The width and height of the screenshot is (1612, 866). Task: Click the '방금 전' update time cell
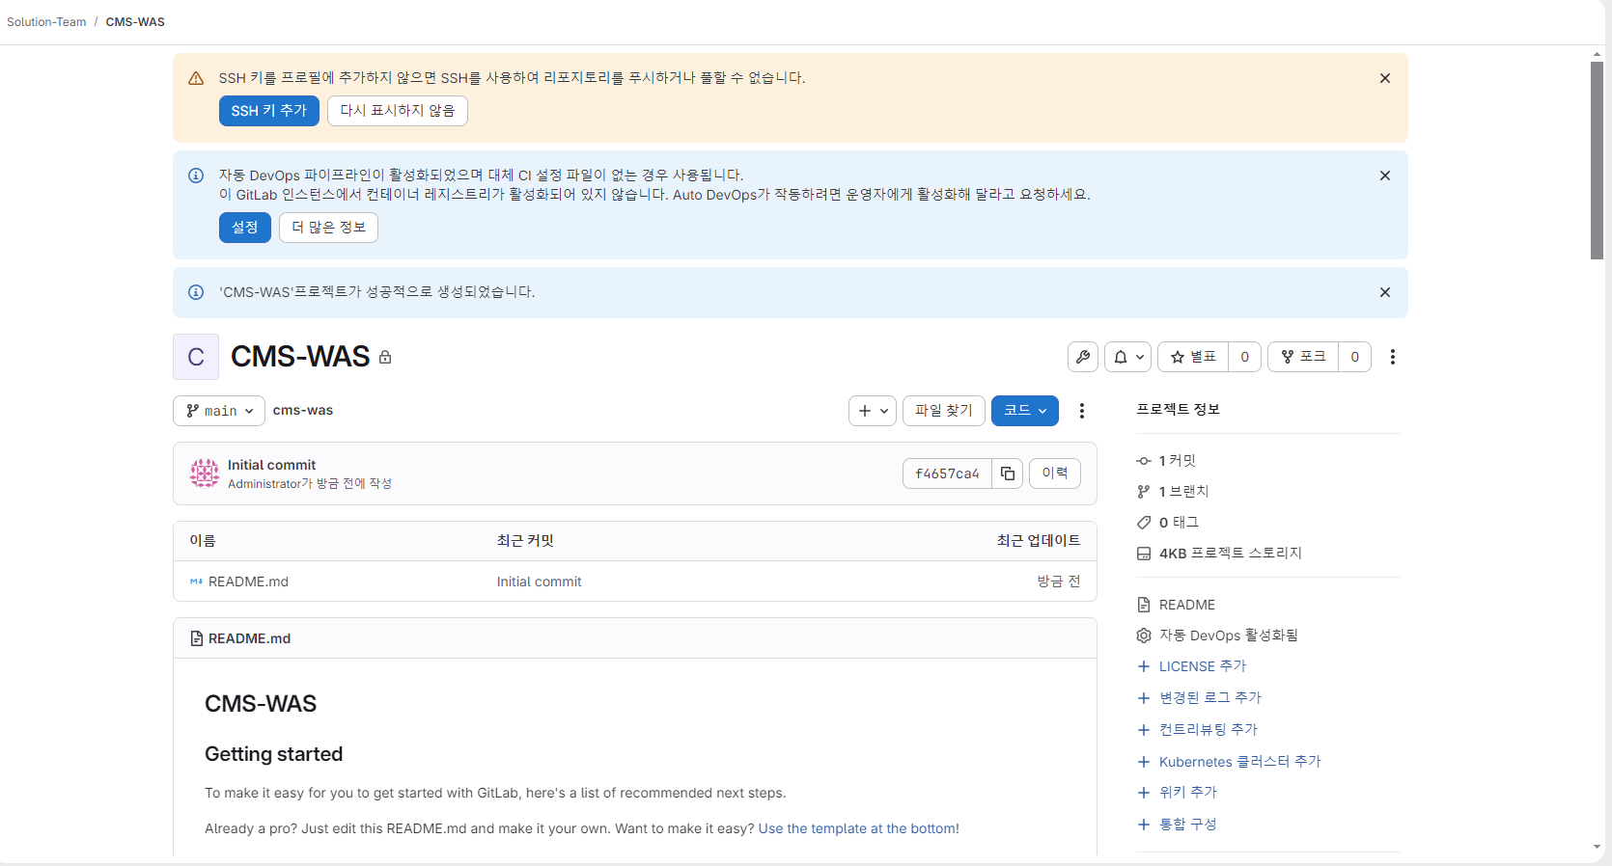point(1059,582)
